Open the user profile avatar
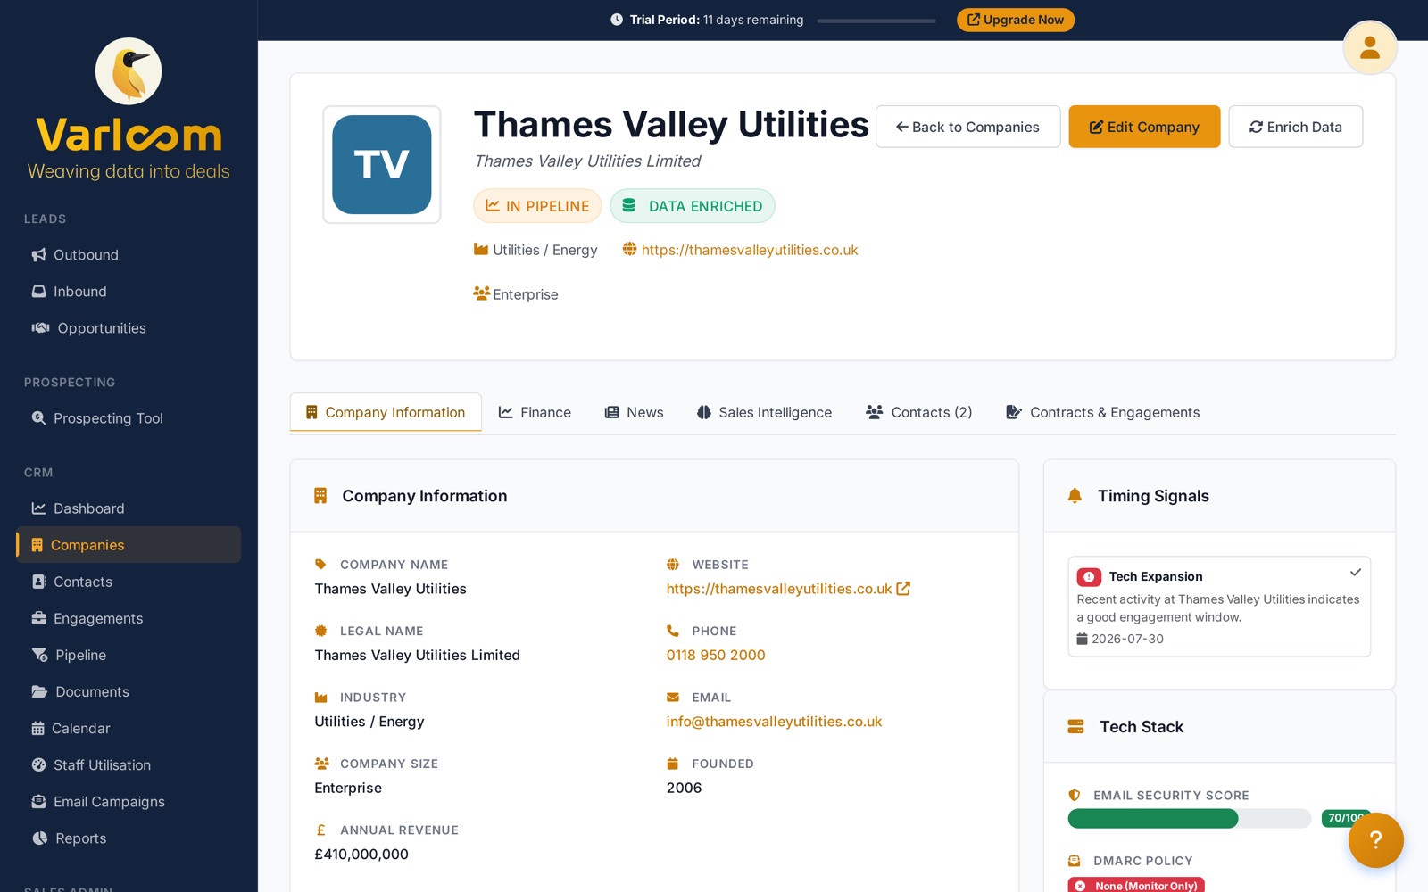Viewport: 1428px width, 892px height. tap(1369, 47)
